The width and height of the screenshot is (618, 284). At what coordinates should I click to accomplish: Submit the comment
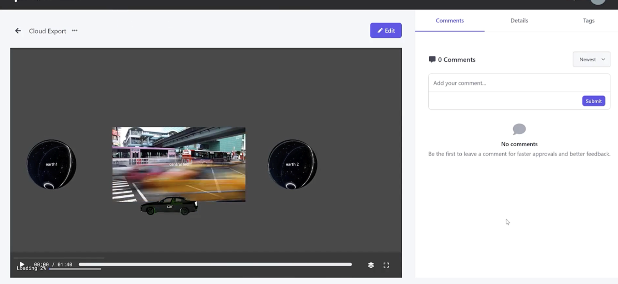click(593, 101)
